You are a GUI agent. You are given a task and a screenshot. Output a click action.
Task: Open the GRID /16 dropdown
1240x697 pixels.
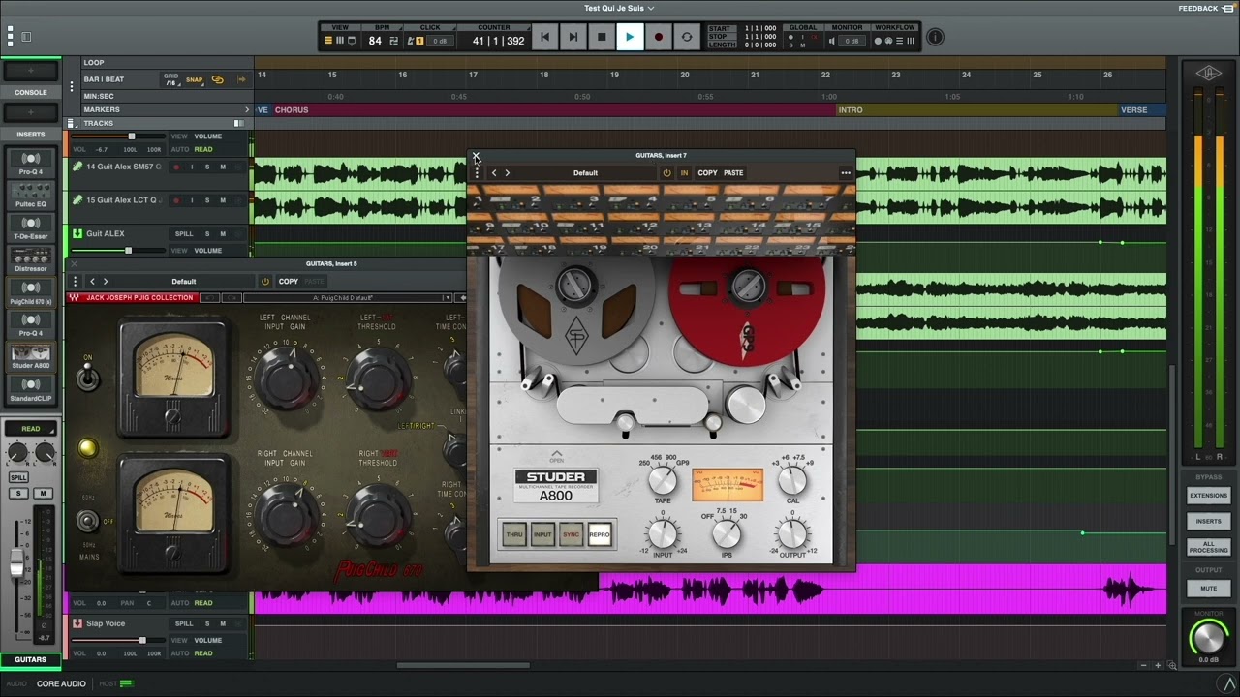coord(171,79)
